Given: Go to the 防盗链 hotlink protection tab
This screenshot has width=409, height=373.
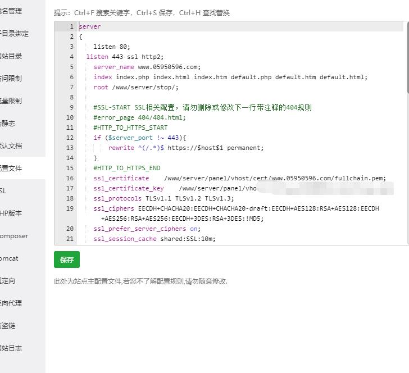Looking at the screenshot, I should (22, 325).
